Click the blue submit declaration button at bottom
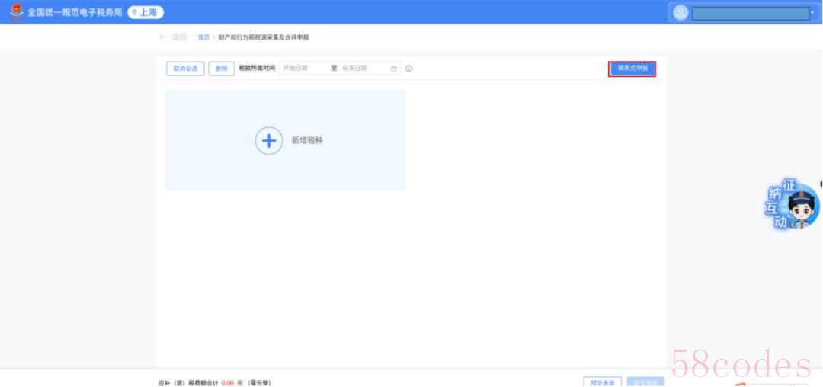 click(x=646, y=381)
